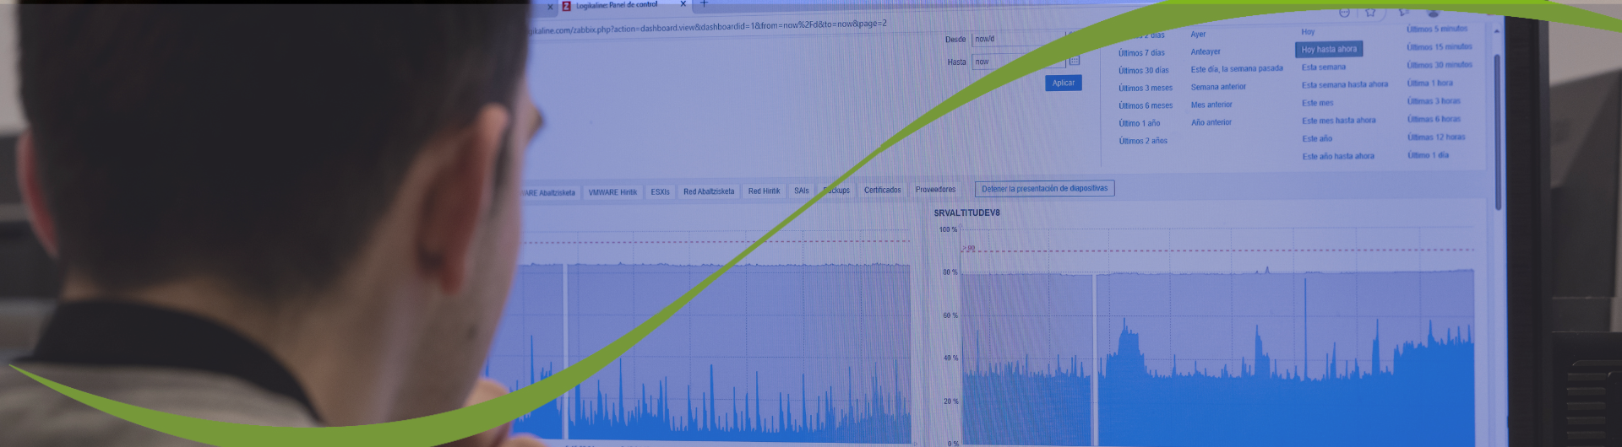Screen dimensions: 1622x447
Task: Bookmark this page with the star icon
Action: 1370,12
